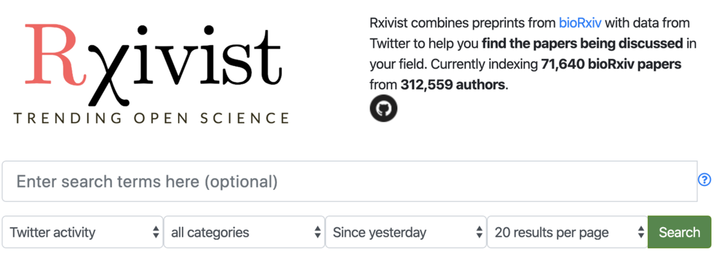
Task: Follow the bioRxiv link
Action: point(580,23)
